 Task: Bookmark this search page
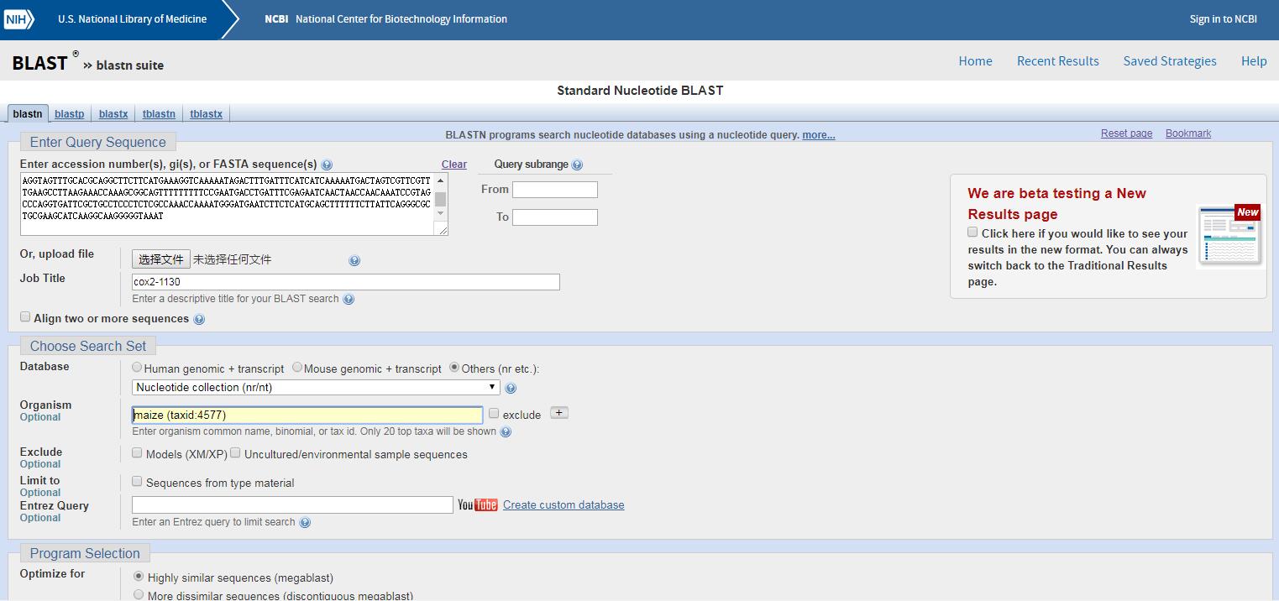point(1188,133)
